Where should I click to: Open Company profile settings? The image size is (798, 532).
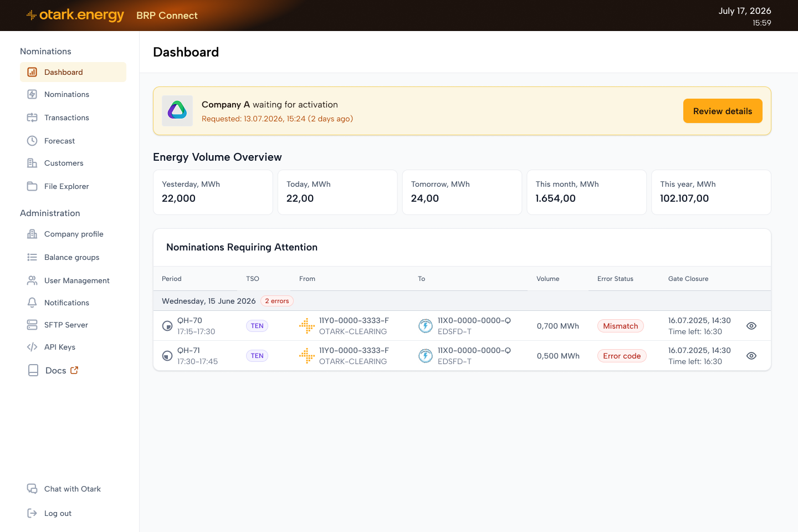pos(73,234)
